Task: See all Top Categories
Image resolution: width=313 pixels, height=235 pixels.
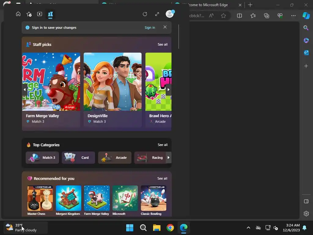Action: [x=163, y=145]
